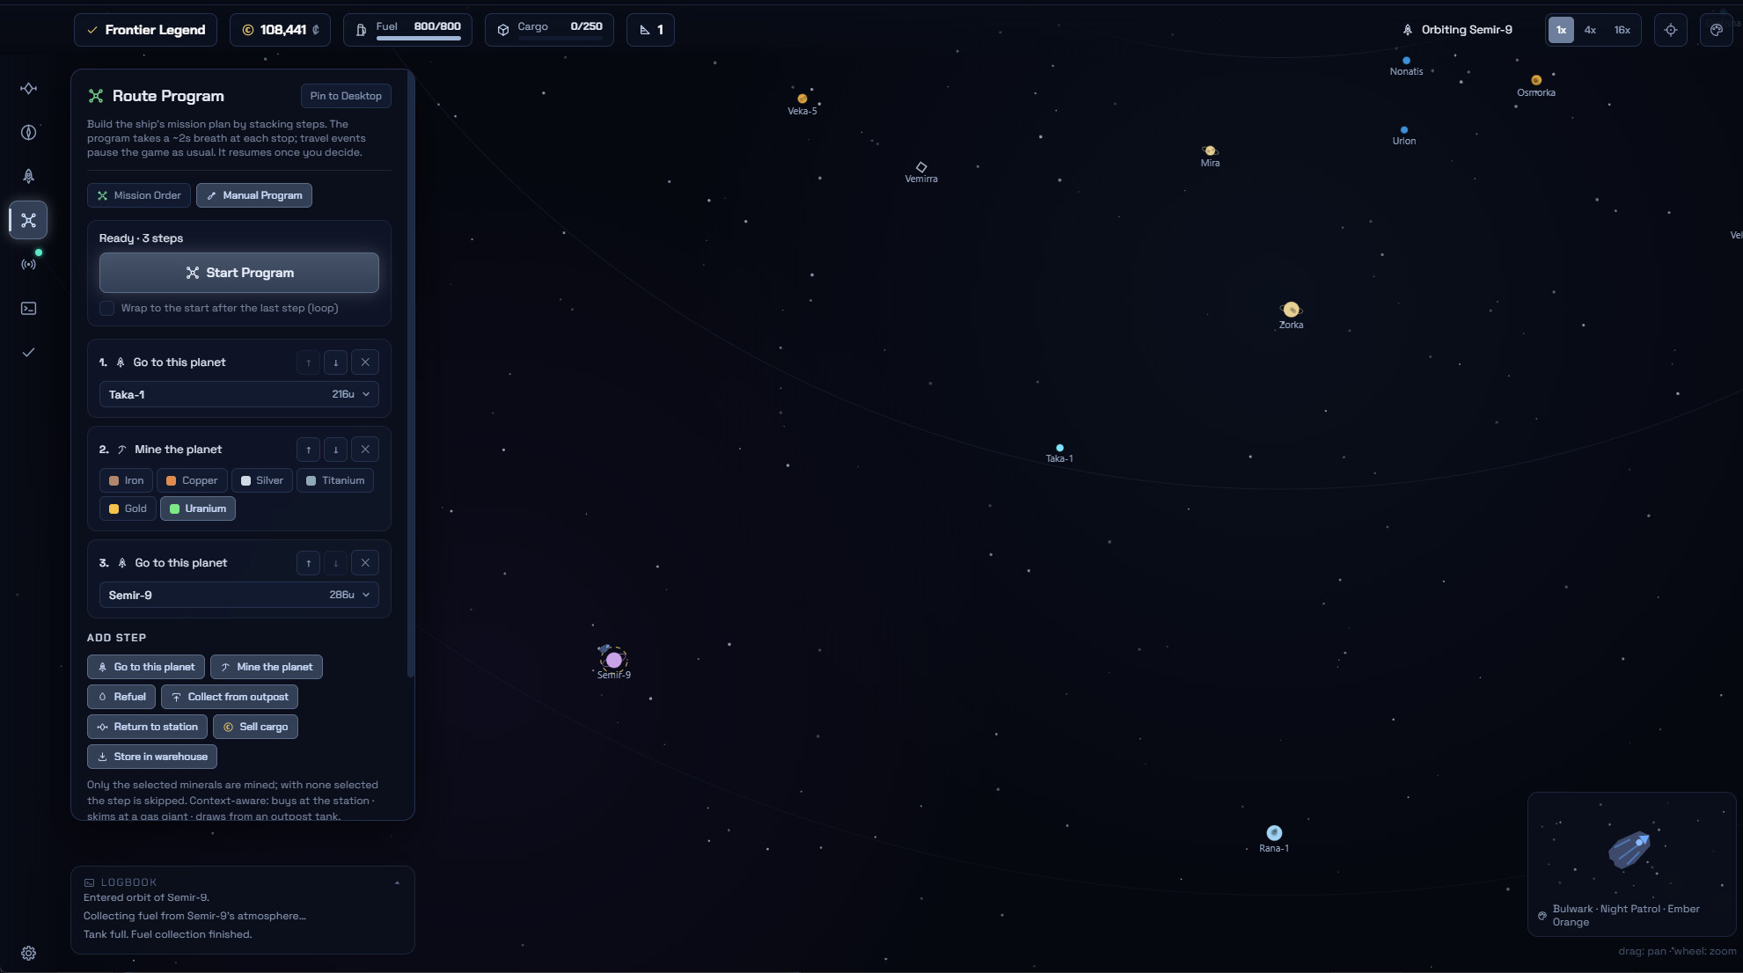The height and width of the screenshot is (973, 1743).
Task: Open the station sidebar icon
Action: click(28, 88)
